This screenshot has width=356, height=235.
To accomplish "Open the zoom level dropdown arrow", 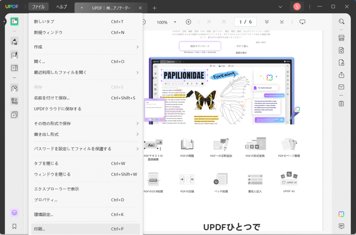I will pyautogui.click(x=175, y=22).
